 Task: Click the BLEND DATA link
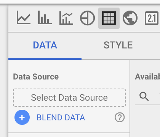point(61,118)
